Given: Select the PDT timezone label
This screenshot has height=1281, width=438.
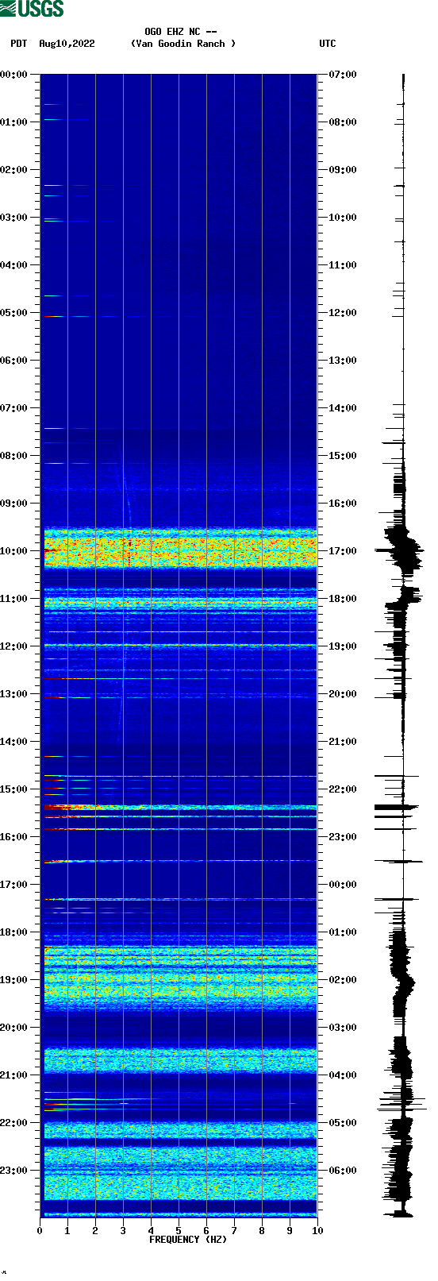Looking at the screenshot, I should coord(19,44).
